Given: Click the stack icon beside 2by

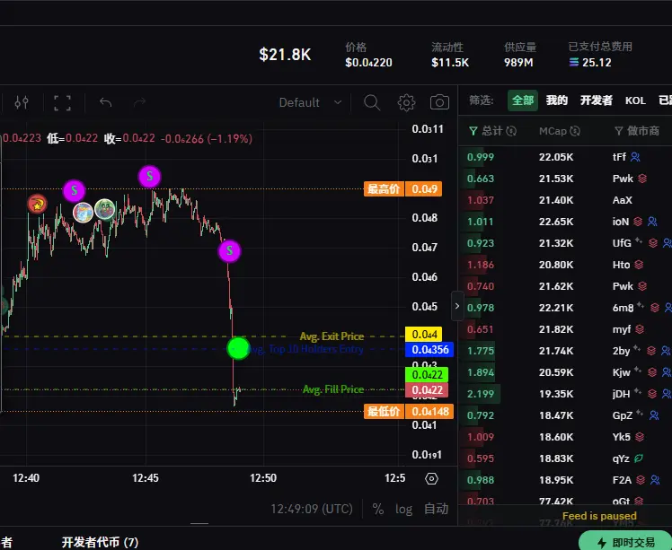Looking at the screenshot, I should coord(651,351).
